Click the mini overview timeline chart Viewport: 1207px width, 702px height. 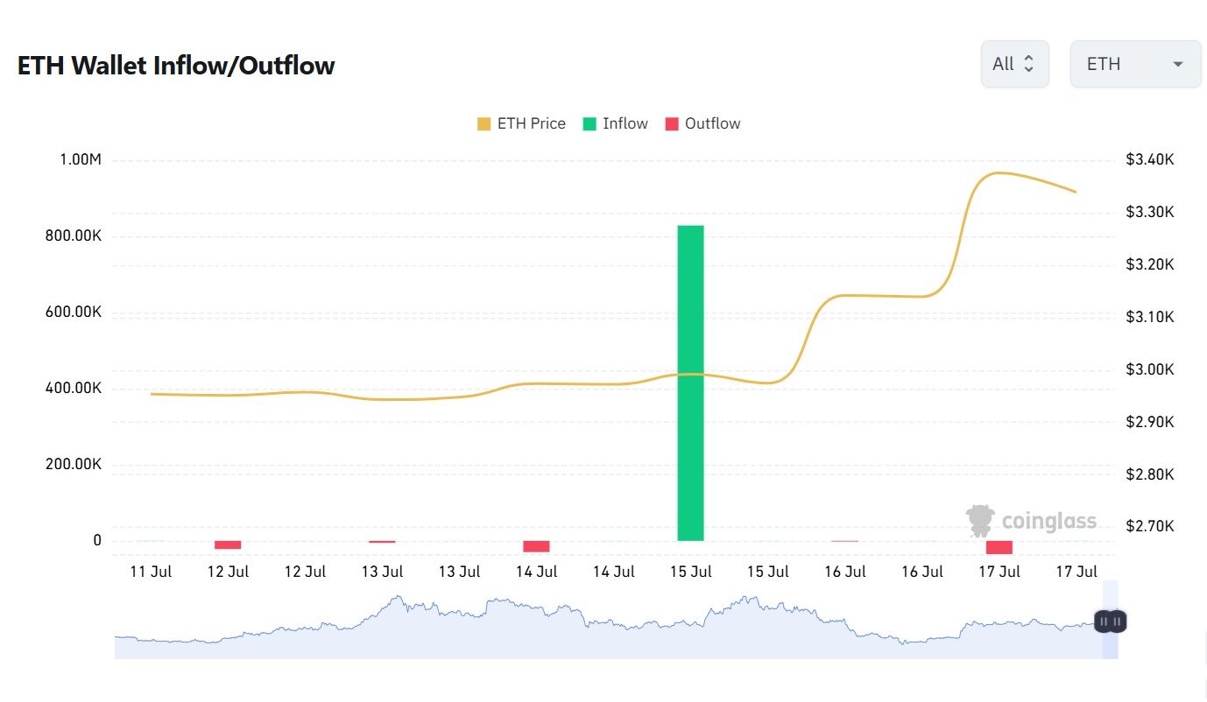coord(616,620)
